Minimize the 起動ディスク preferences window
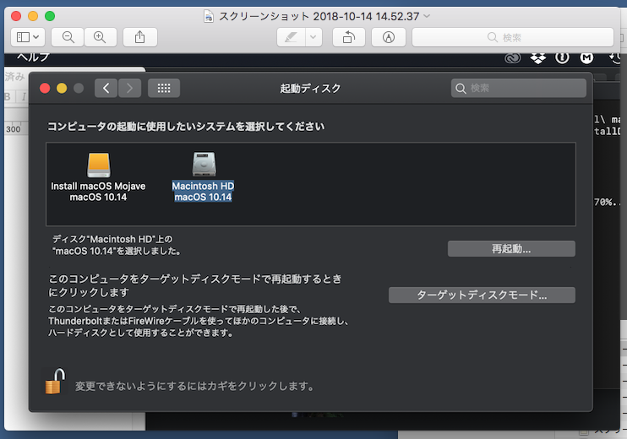This screenshot has width=627, height=439. tap(62, 89)
